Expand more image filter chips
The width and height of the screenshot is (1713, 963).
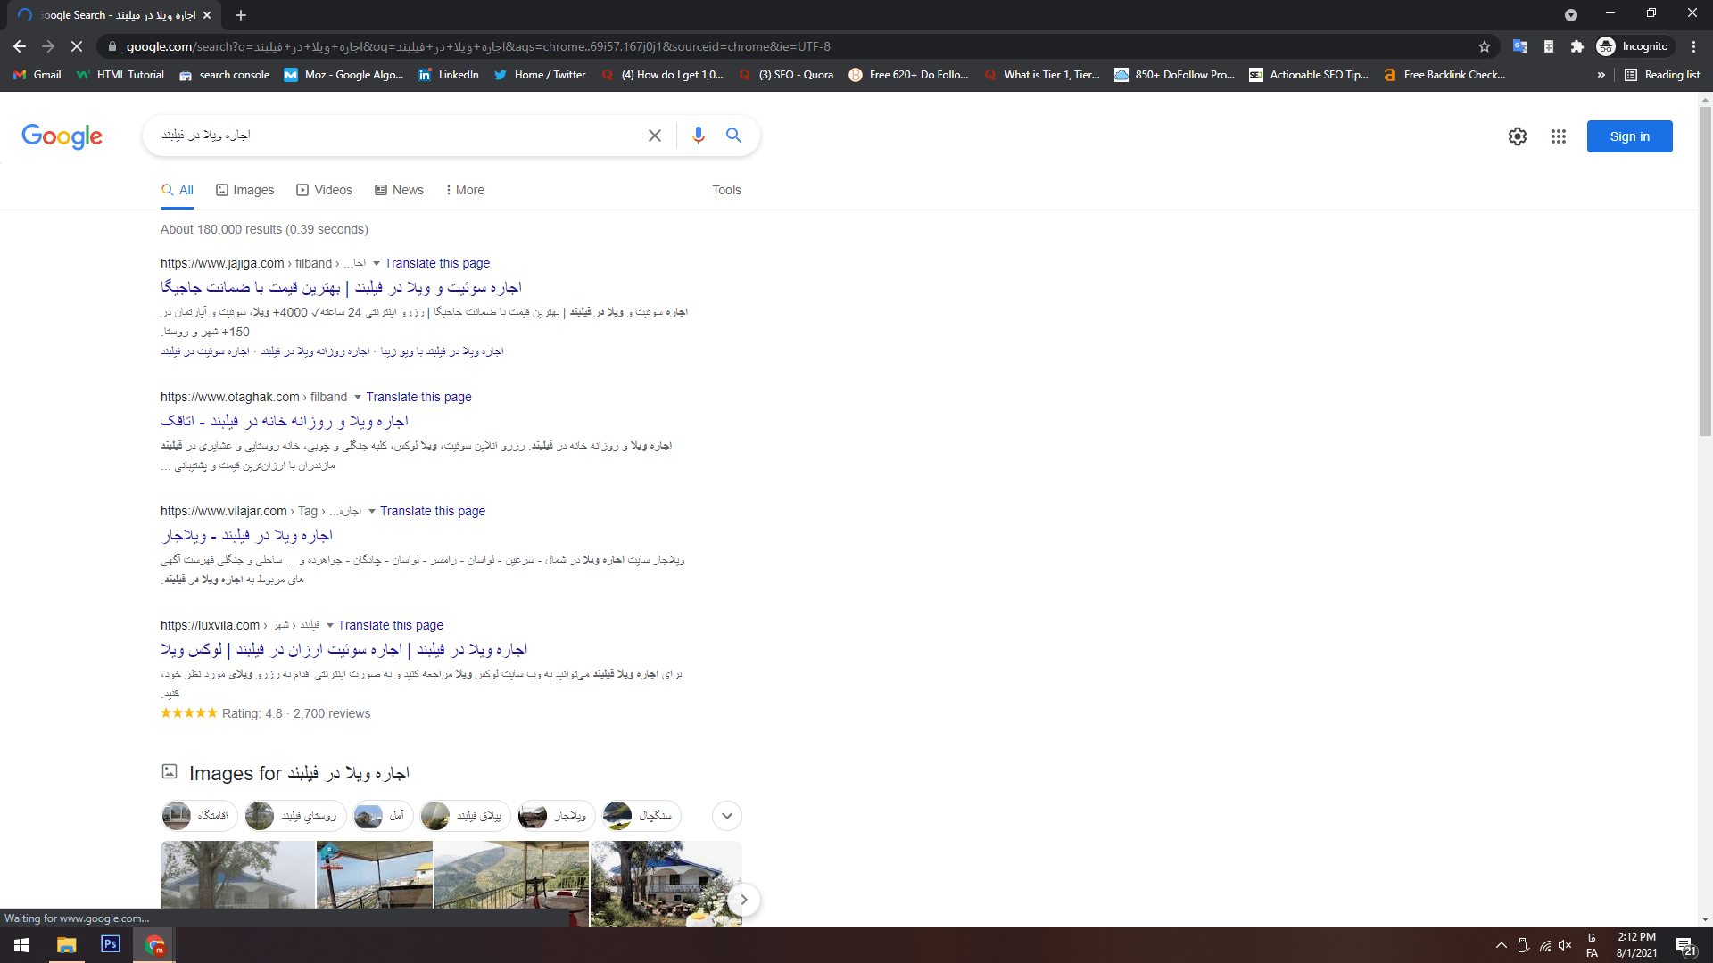pyautogui.click(x=727, y=816)
